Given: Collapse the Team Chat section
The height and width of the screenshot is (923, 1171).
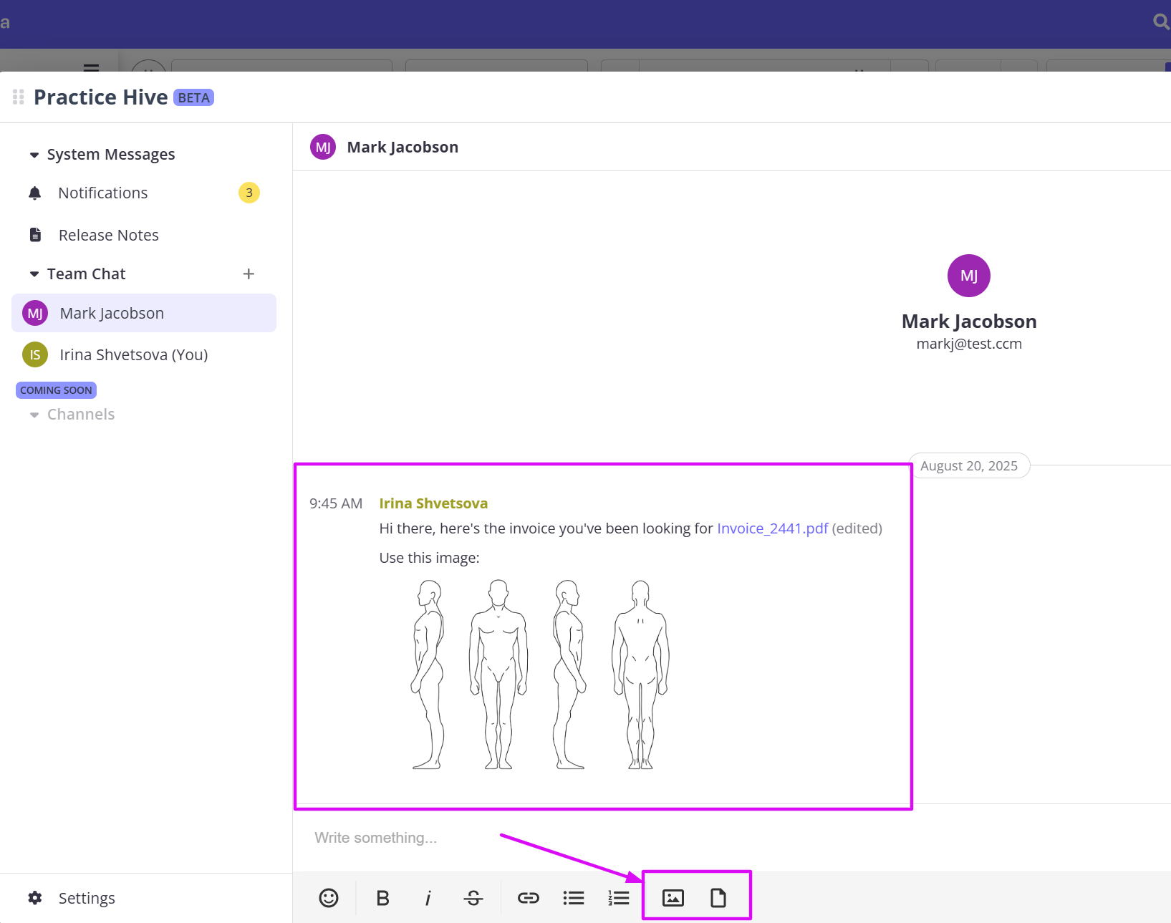Looking at the screenshot, I should 33,274.
